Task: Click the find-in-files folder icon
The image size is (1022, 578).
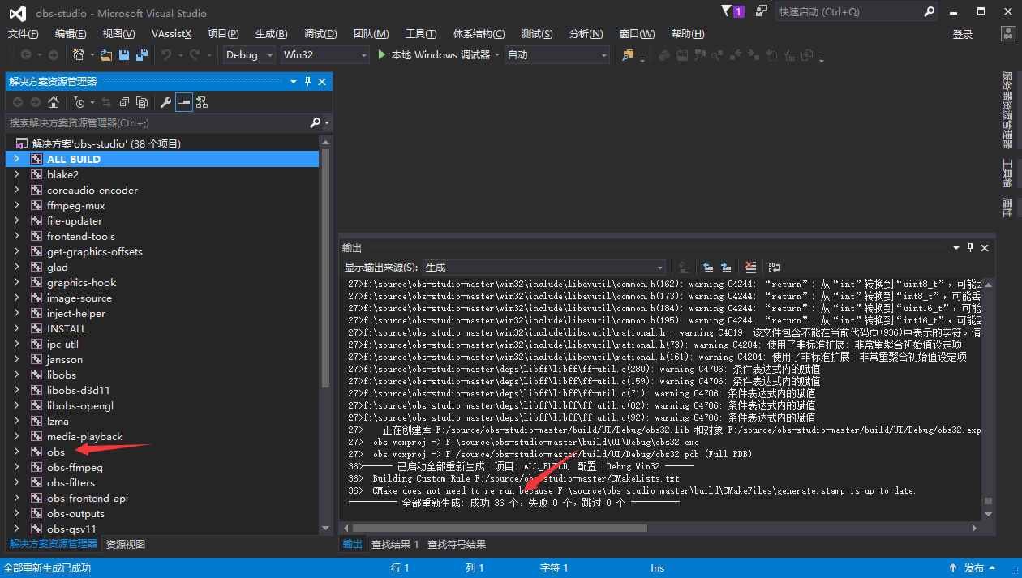Action: point(628,55)
